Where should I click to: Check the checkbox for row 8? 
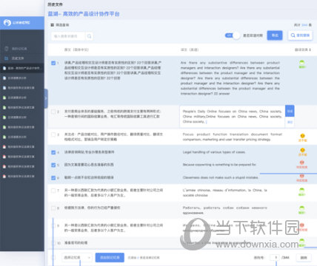click(x=53, y=208)
